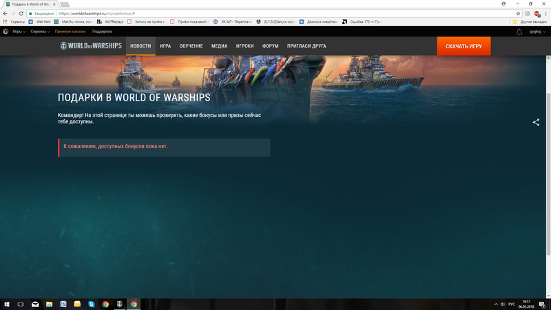The image size is (551, 310).
Task: Click the red adblock extension icon
Action: point(537,14)
